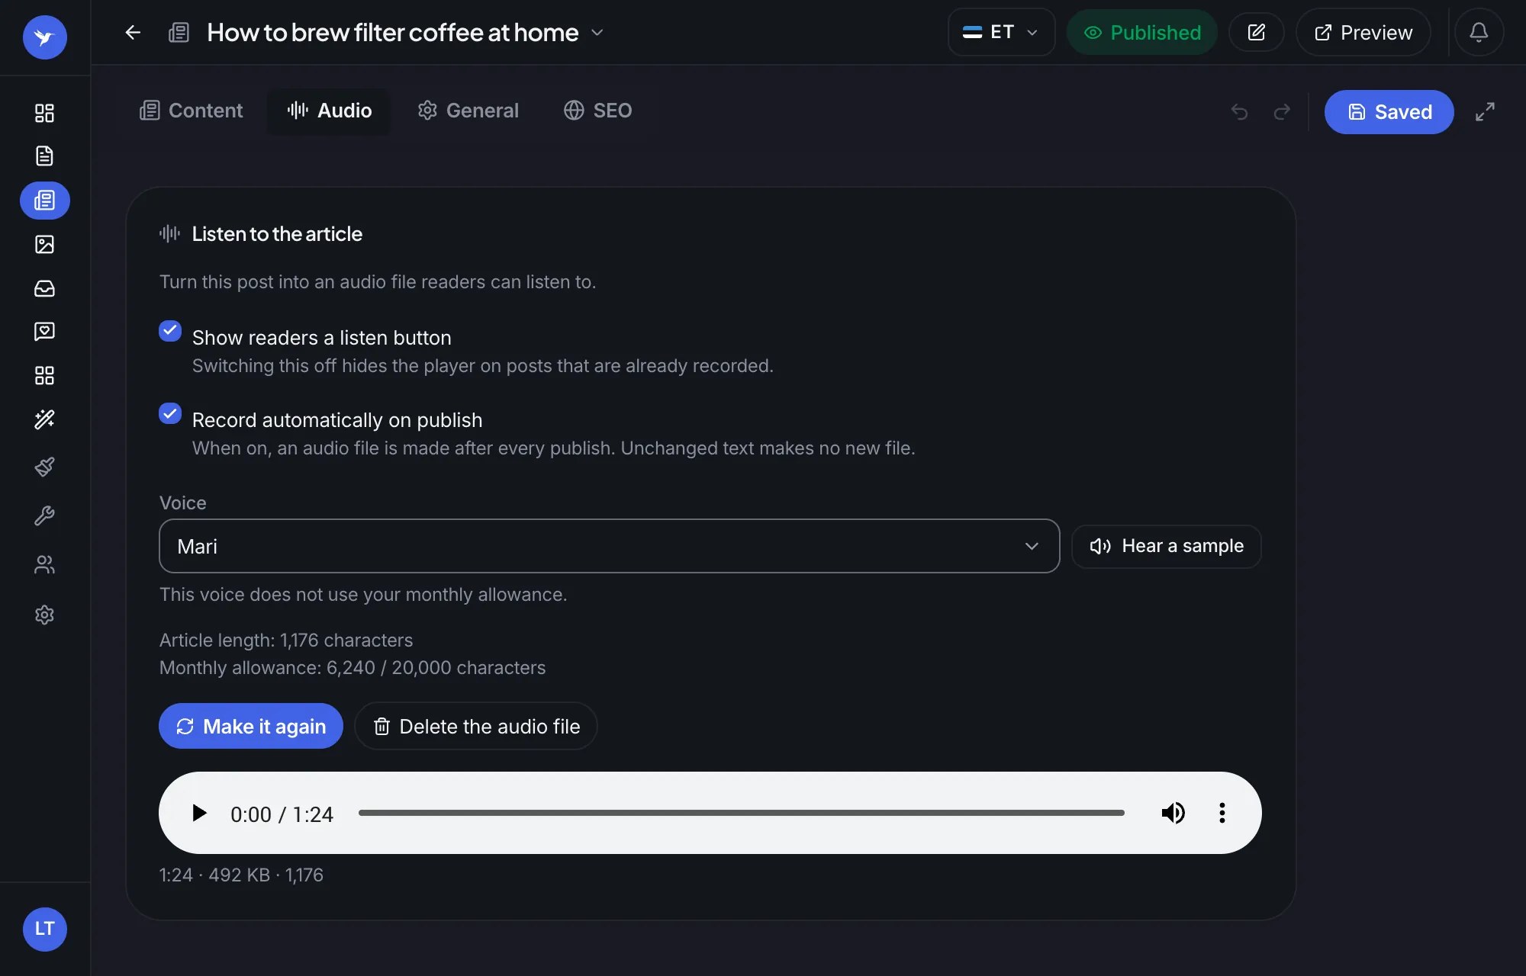Open the LT user avatar
Image resolution: width=1526 pixels, height=976 pixels.
pyautogui.click(x=45, y=929)
